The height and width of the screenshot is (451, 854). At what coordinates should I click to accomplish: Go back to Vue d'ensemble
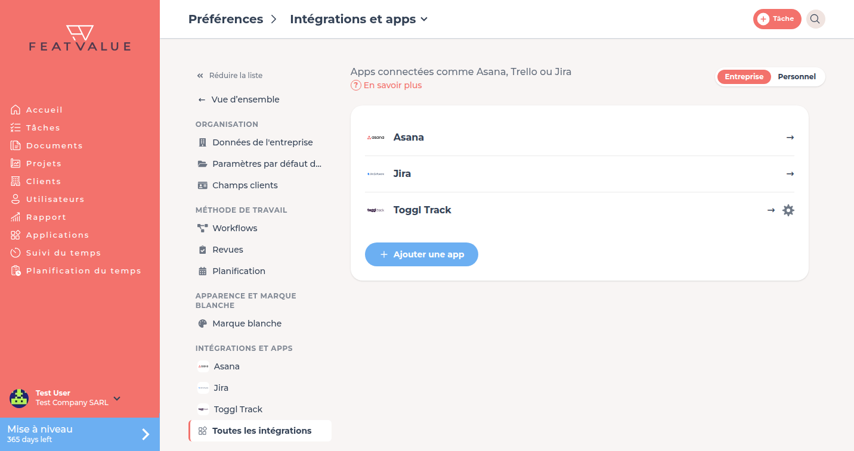coord(239,99)
